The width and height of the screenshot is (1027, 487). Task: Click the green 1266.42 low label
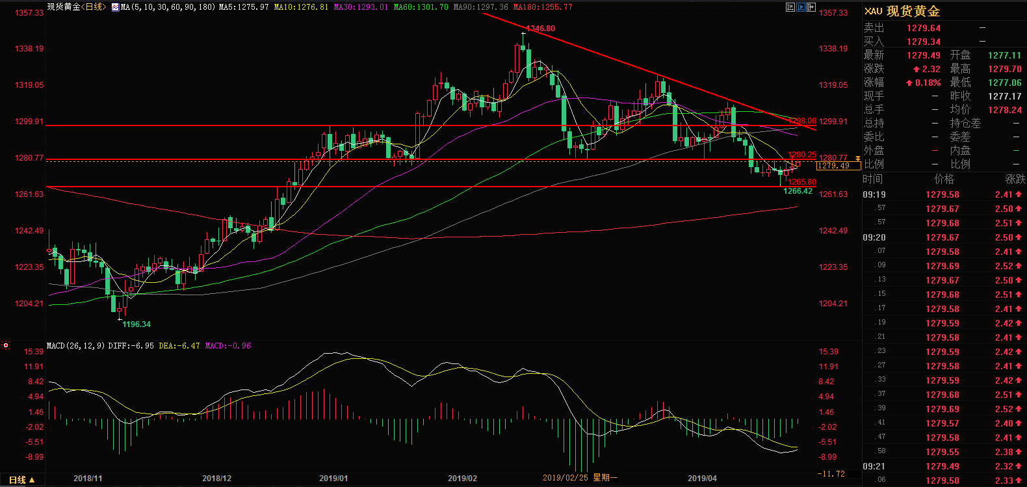tap(798, 191)
